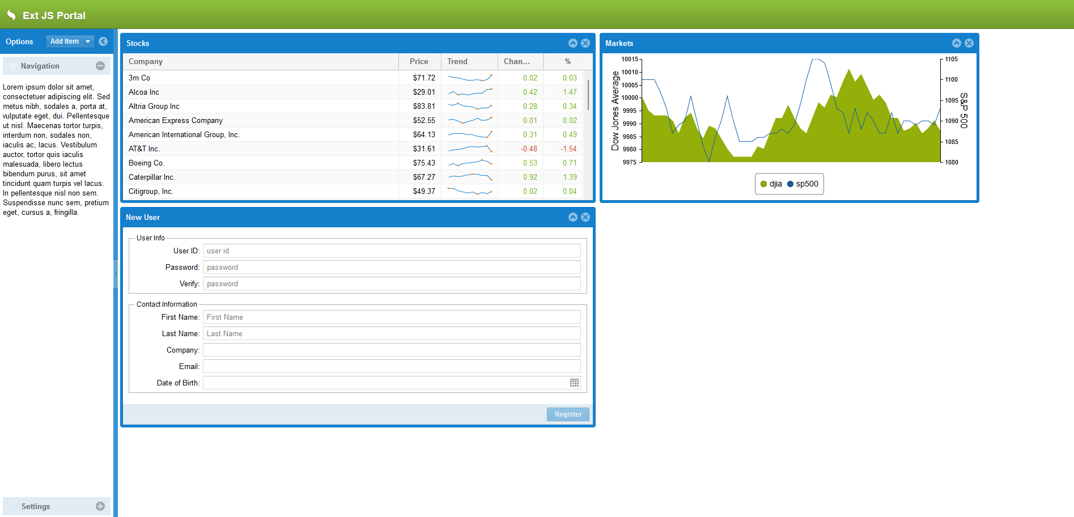Collapse the Markets portlet
The height and width of the screenshot is (517, 1074).
tap(957, 43)
